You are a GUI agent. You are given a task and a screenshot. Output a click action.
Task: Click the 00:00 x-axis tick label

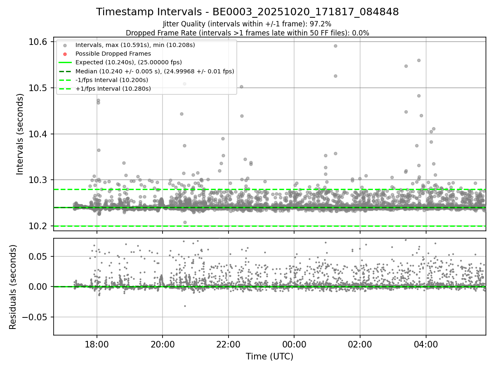click(x=294, y=343)
